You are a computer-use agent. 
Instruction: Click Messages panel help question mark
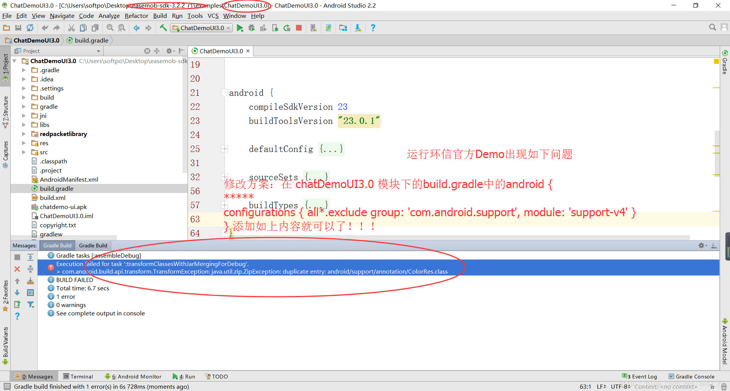[17, 316]
